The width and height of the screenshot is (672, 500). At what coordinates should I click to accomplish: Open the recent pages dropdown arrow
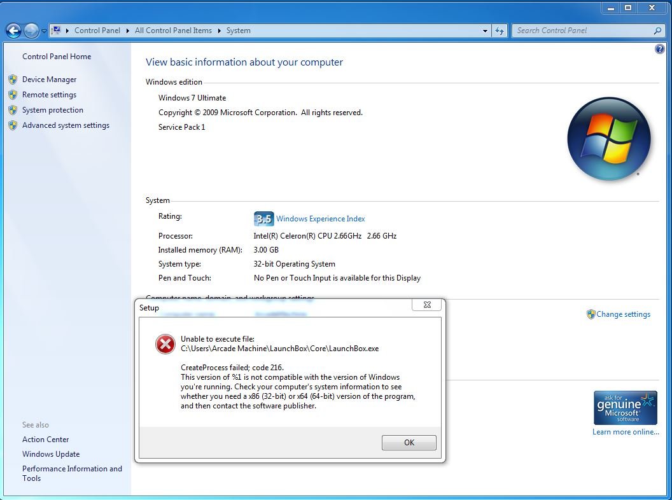(x=44, y=31)
